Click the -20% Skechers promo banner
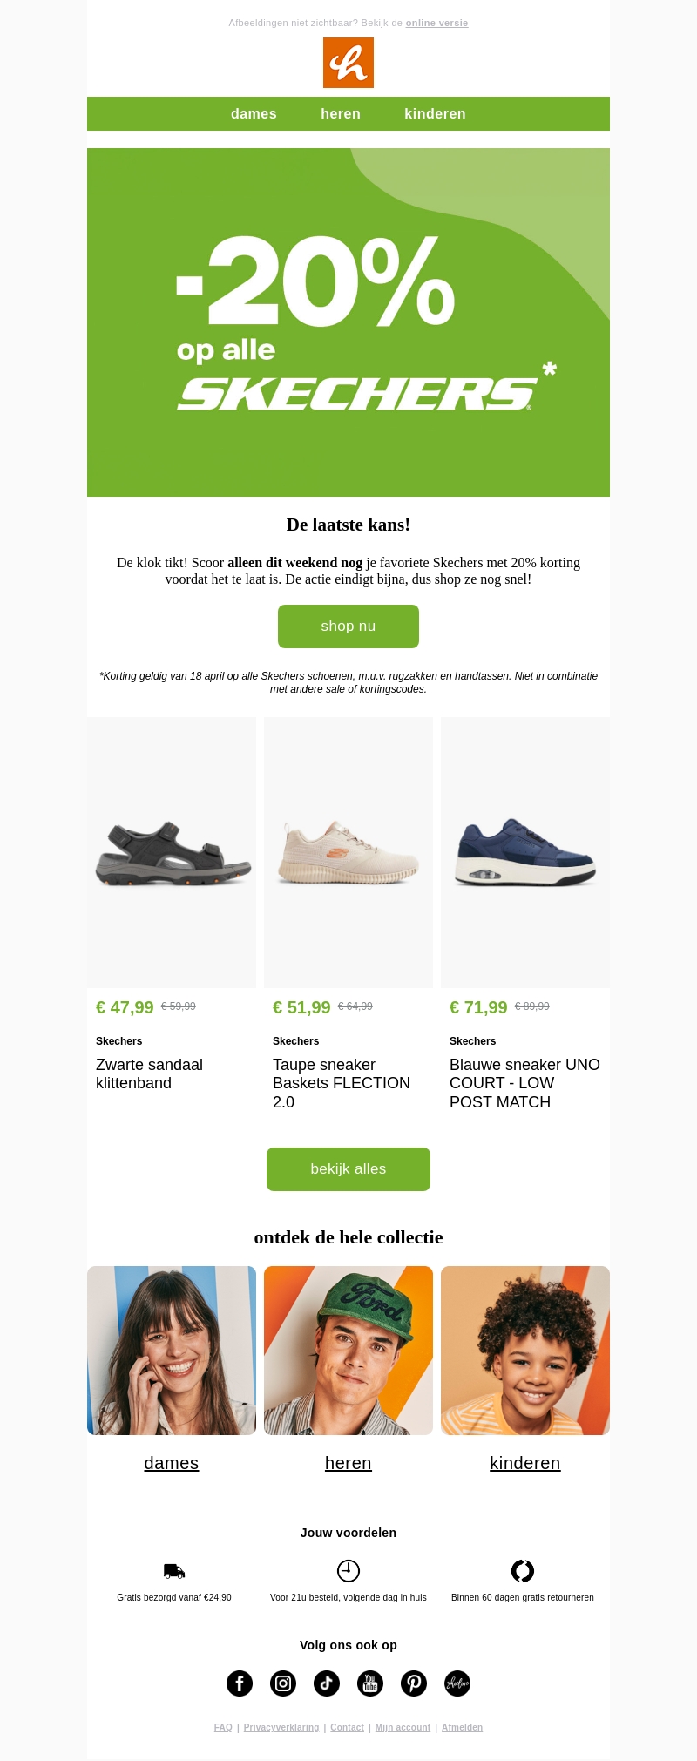 pyautogui.click(x=348, y=322)
